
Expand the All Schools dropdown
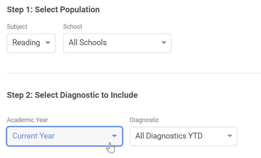click(x=117, y=43)
